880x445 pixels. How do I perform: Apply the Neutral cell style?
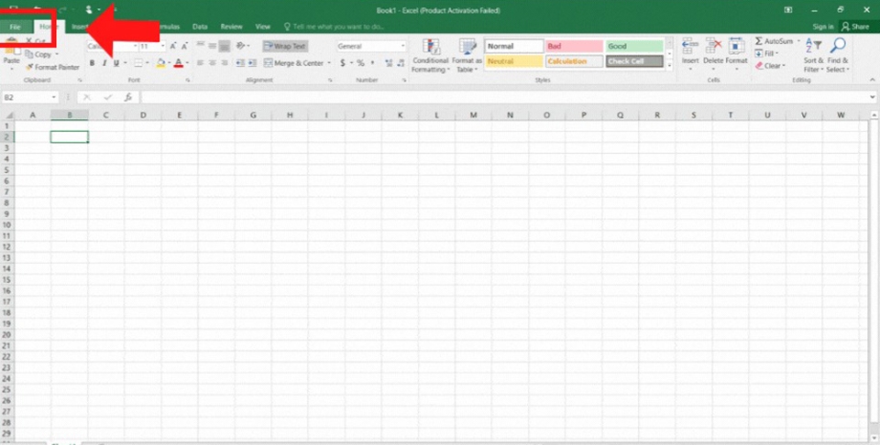tap(514, 61)
